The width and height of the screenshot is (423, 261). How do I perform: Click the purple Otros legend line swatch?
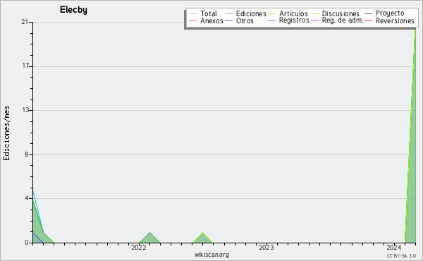(228, 20)
